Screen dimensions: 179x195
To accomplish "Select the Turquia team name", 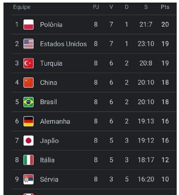I will [x=51, y=63].
